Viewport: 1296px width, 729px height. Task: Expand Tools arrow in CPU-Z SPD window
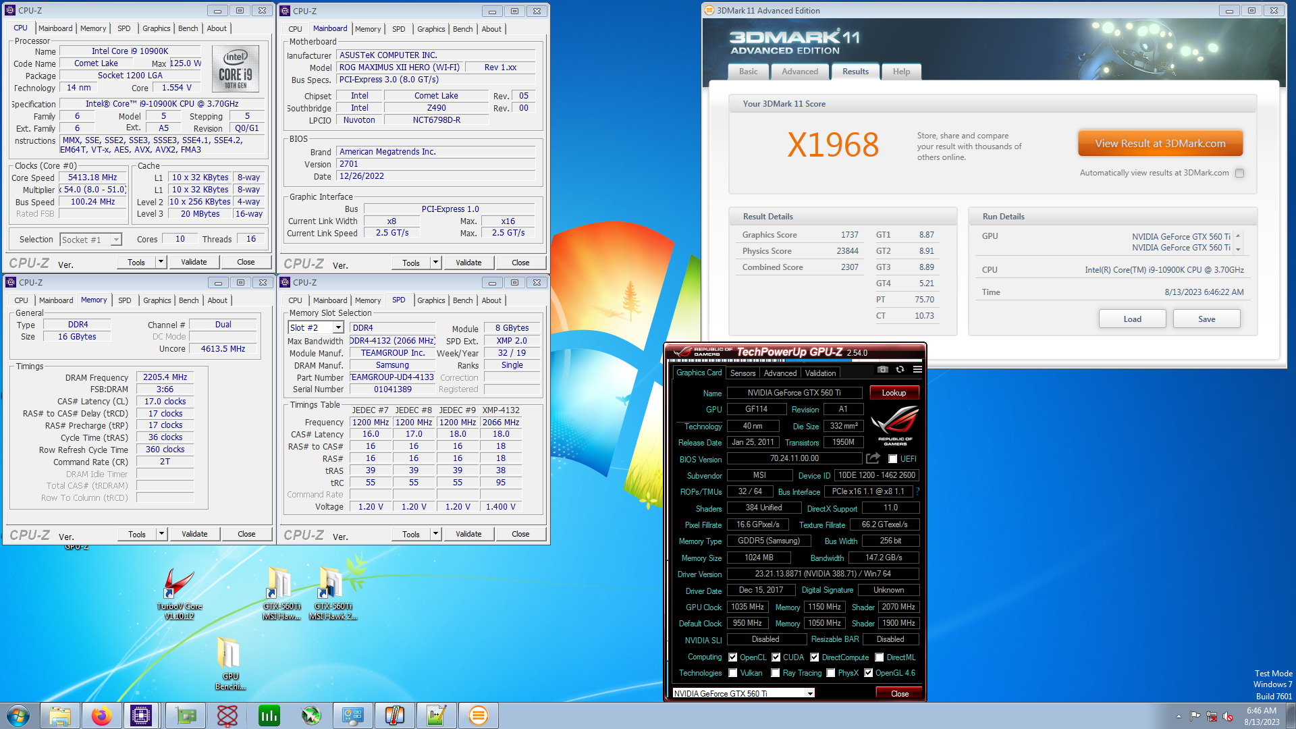(435, 534)
